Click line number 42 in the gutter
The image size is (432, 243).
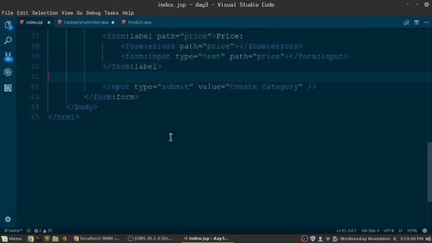click(35, 87)
